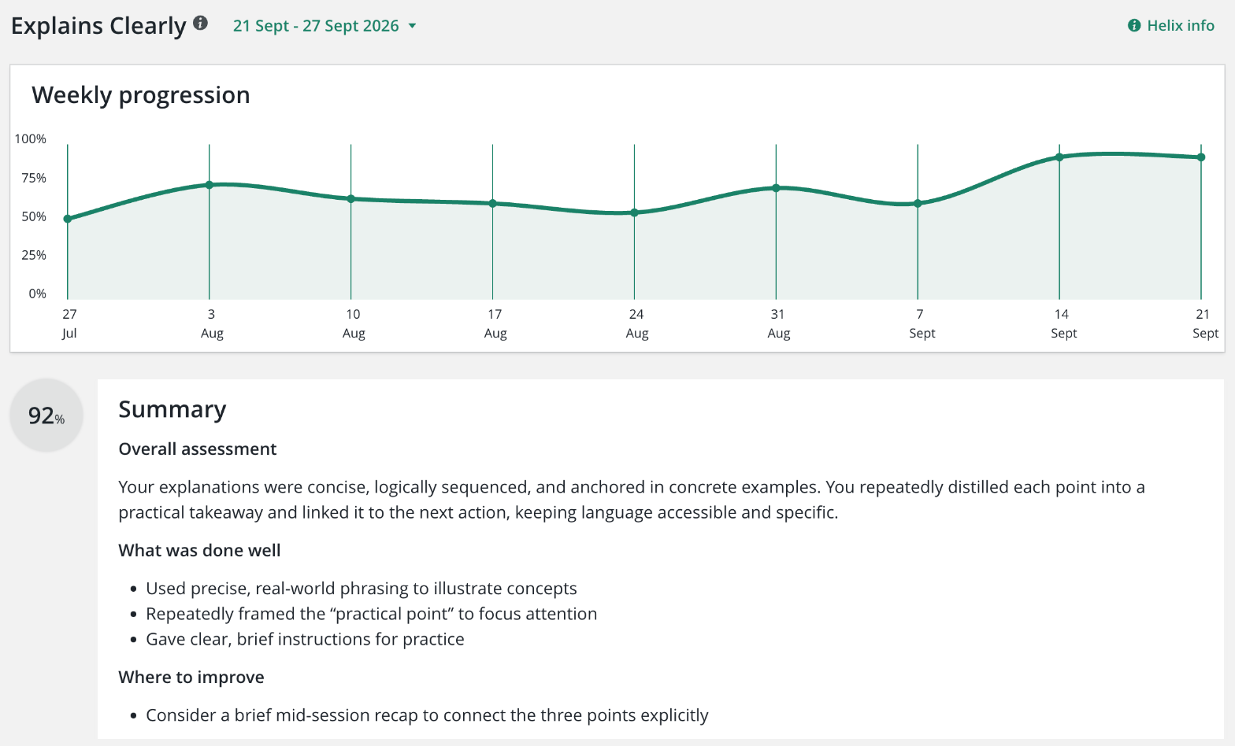The height and width of the screenshot is (746, 1235).
Task: Select the 14 Sept data point on chart
Action: (x=1059, y=157)
